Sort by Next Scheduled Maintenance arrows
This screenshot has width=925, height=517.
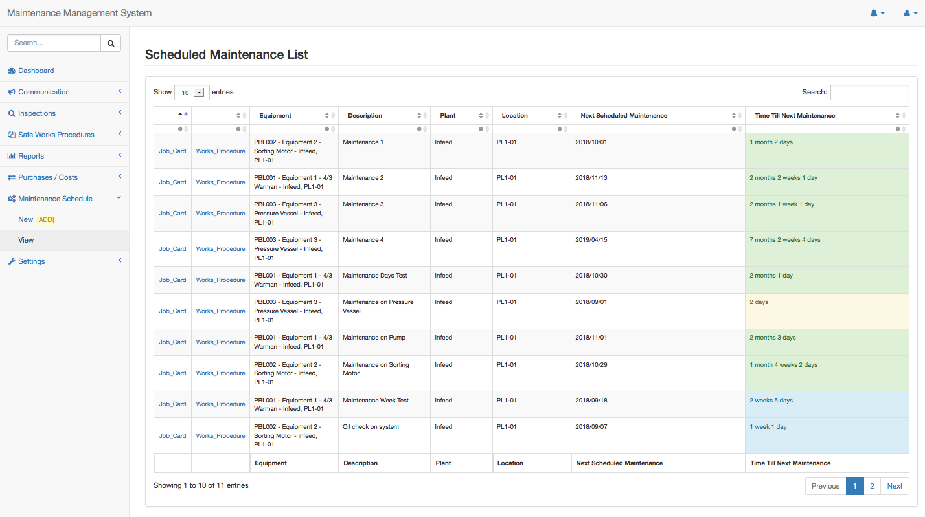click(x=734, y=116)
